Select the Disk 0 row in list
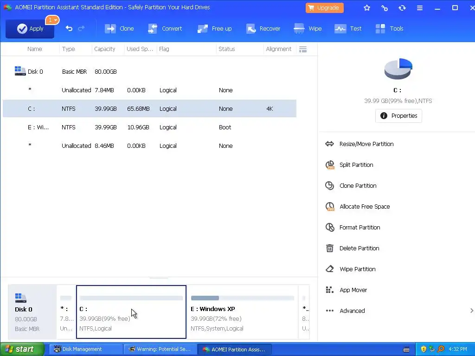 pyautogui.click(x=150, y=72)
